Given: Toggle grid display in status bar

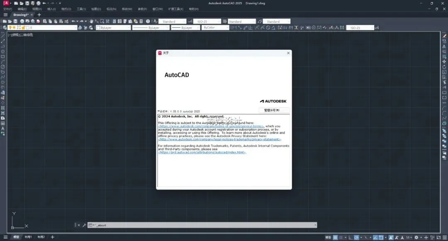Looking at the screenshot, I should pyautogui.click(x=335, y=237).
